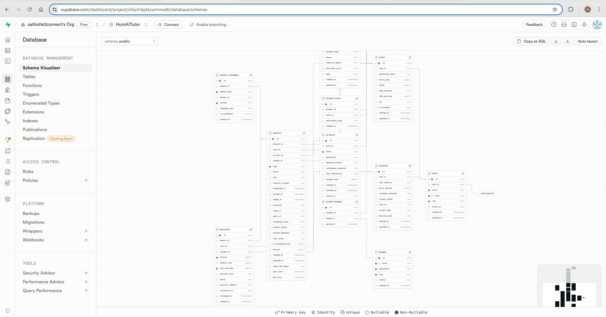Click the bookmark star in address bar

pyautogui.click(x=555, y=9)
